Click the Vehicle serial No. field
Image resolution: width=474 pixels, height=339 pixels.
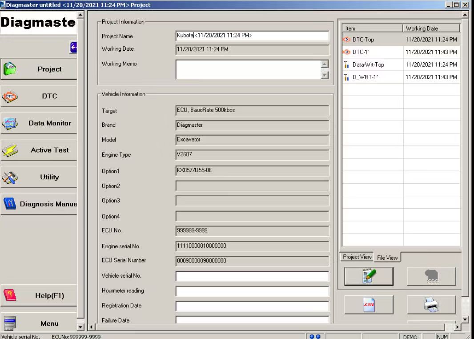tap(252, 276)
